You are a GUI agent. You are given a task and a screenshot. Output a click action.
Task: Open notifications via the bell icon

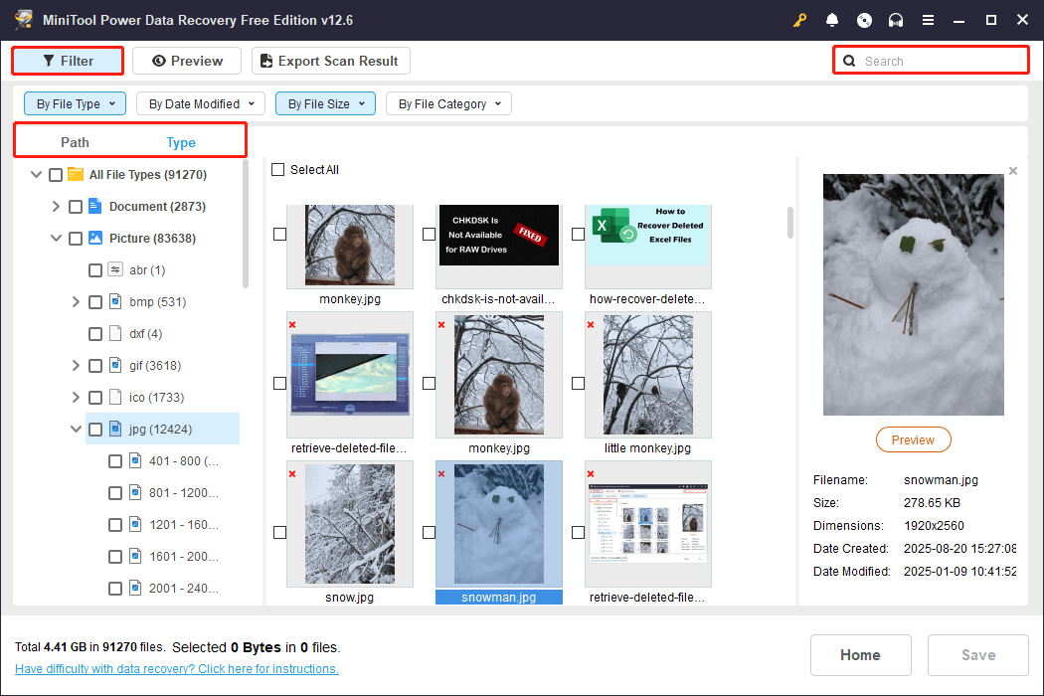click(832, 20)
